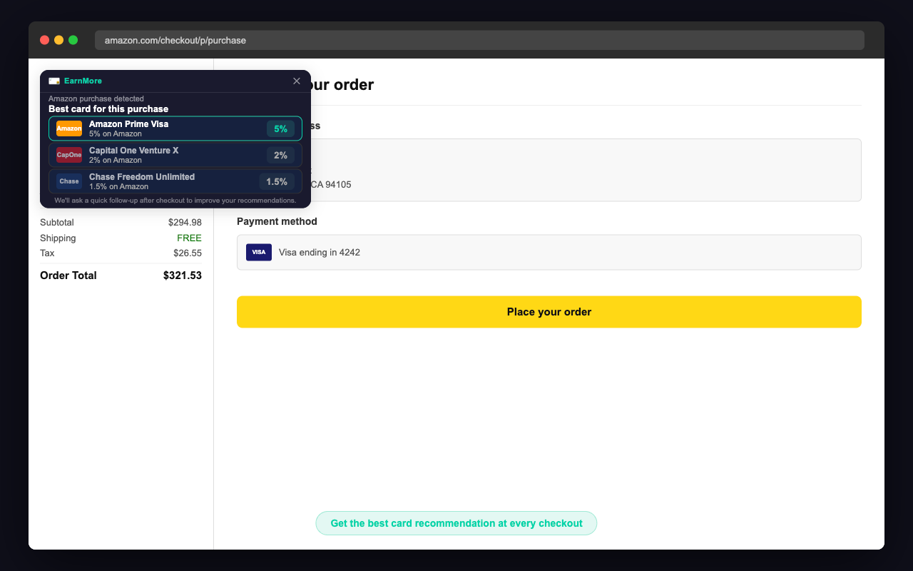Image resolution: width=913 pixels, height=571 pixels.
Task: Click the EarnMore card logo icon
Action: [54, 81]
